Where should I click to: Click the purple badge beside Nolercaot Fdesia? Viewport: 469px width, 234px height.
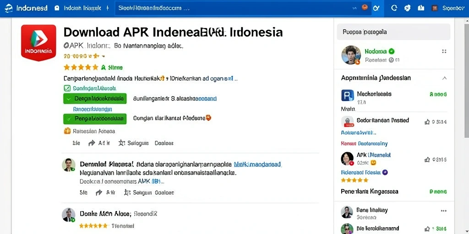(385, 172)
